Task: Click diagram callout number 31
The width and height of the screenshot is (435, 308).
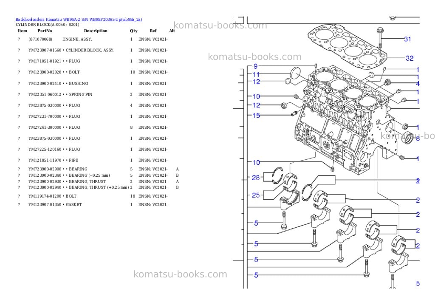Action: coord(407,39)
